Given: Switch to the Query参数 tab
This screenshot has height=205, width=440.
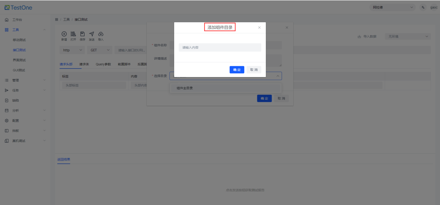Looking at the screenshot, I should point(103,65).
